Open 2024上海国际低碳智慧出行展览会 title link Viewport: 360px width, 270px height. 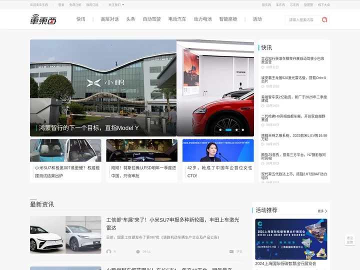point(285,263)
